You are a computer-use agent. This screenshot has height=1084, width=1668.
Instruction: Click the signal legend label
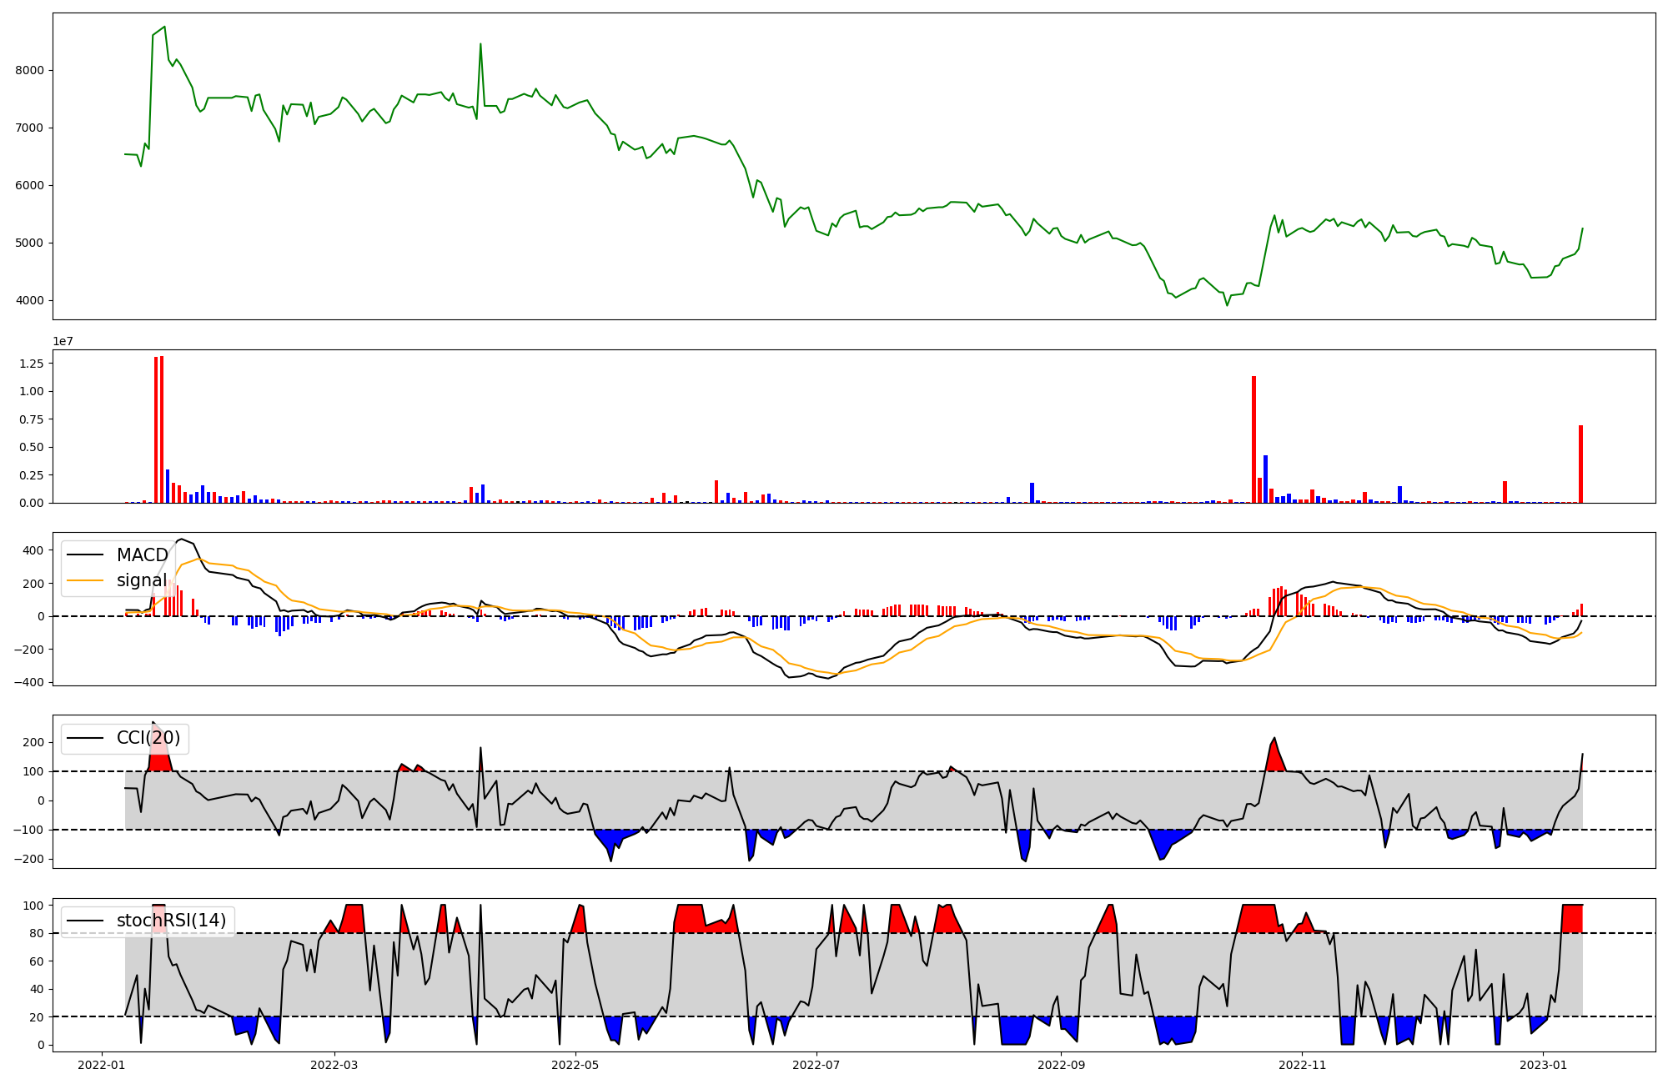(x=141, y=580)
